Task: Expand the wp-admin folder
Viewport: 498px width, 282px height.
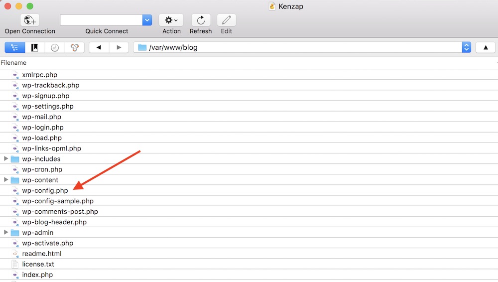Action: point(5,232)
